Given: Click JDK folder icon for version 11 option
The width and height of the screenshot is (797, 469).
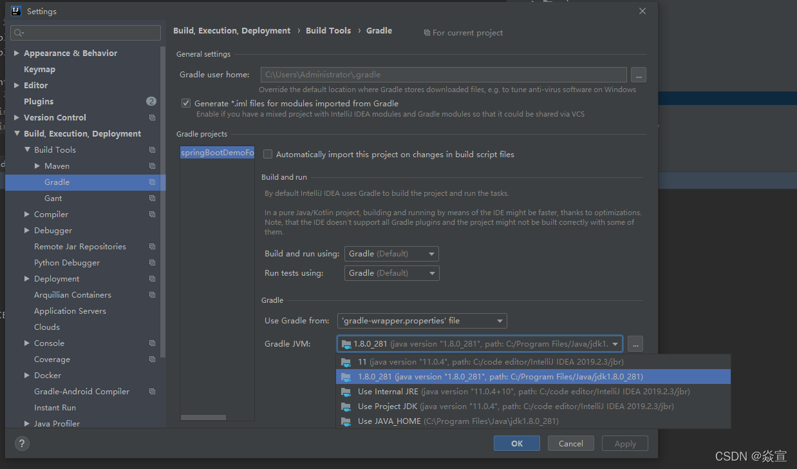Looking at the screenshot, I should coord(346,362).
